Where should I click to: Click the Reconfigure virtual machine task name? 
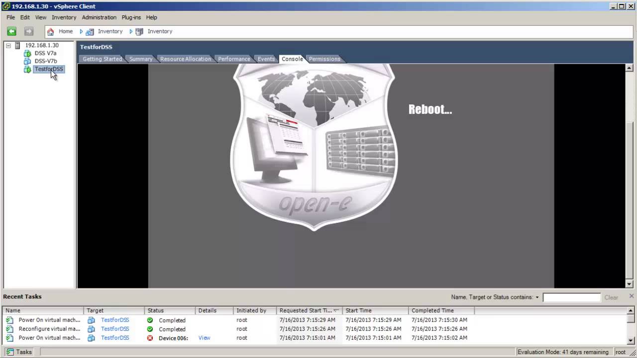tap(49, 329)
